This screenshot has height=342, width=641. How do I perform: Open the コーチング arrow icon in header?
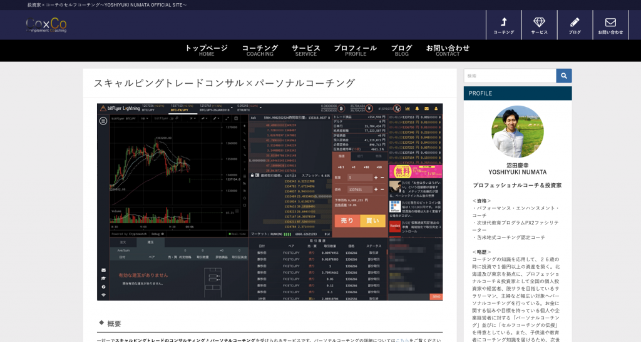[x=504, y=25]
